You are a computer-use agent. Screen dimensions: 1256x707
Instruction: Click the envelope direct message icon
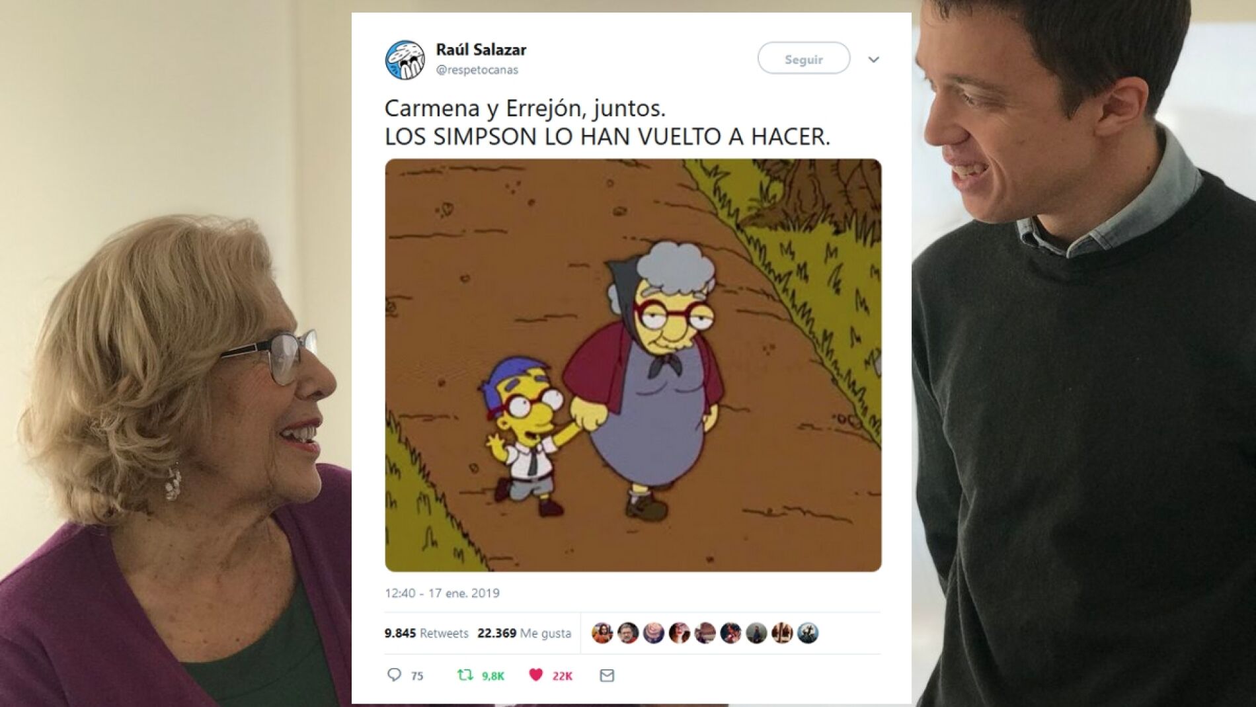[607, 675]
